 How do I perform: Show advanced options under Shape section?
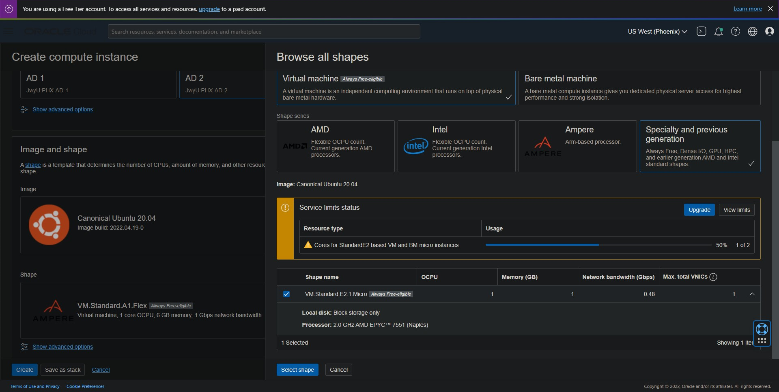click(62, 347)
